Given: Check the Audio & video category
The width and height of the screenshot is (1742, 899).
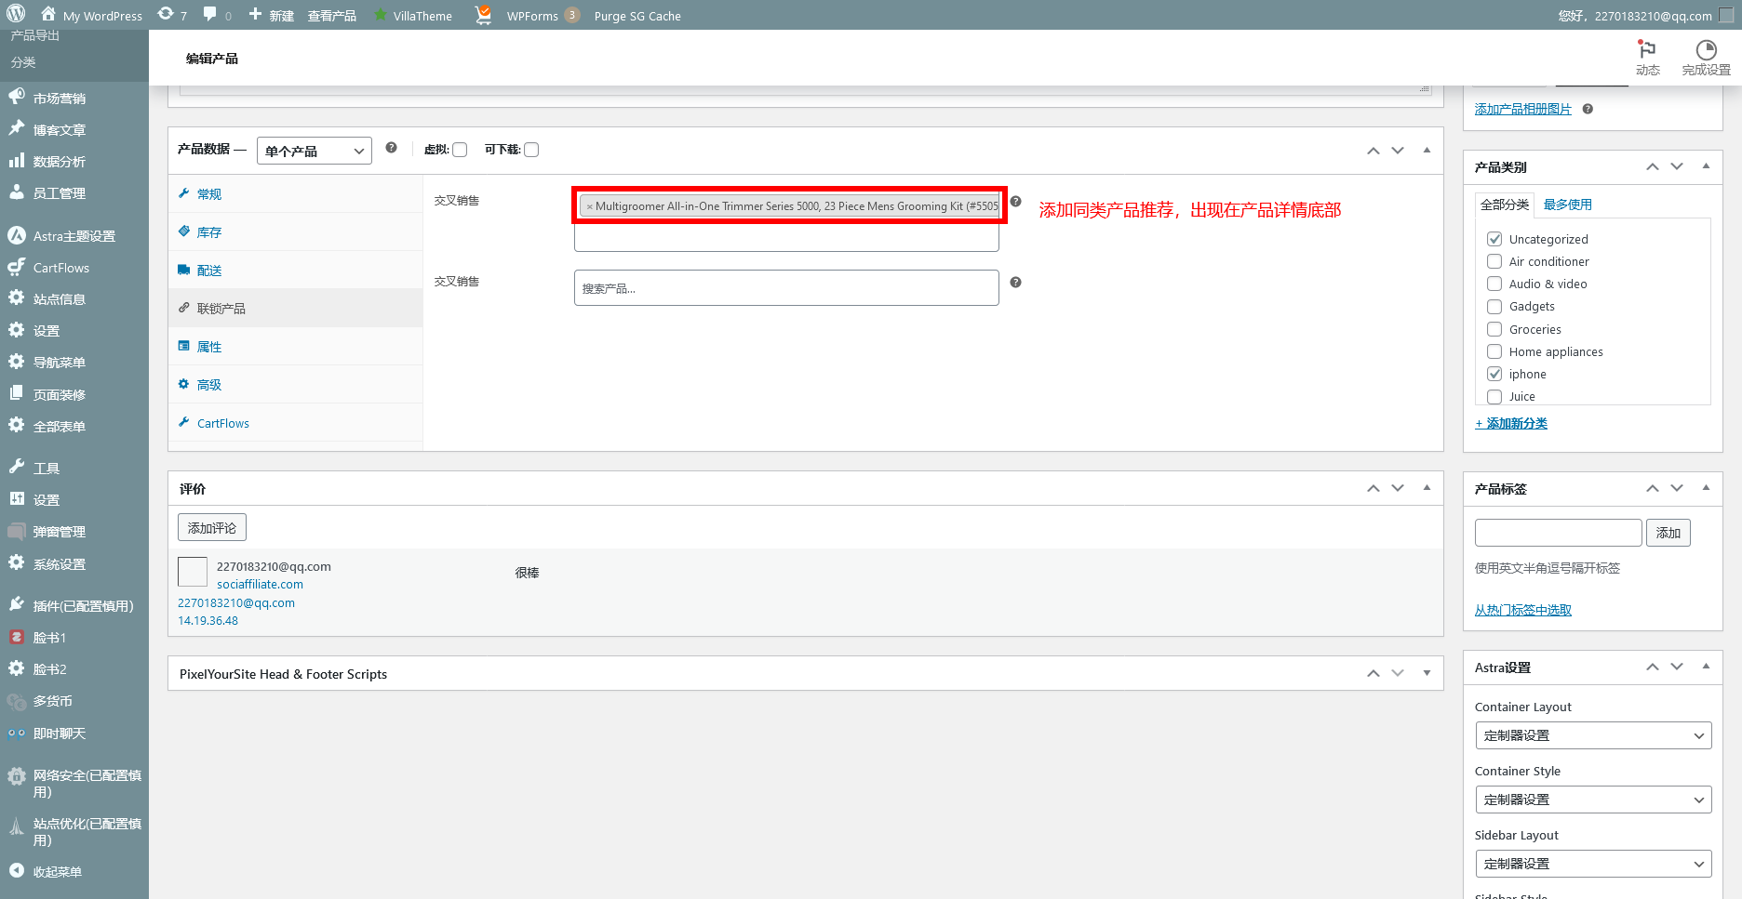Looking at the screenshot, I should tap(1494, 284).
